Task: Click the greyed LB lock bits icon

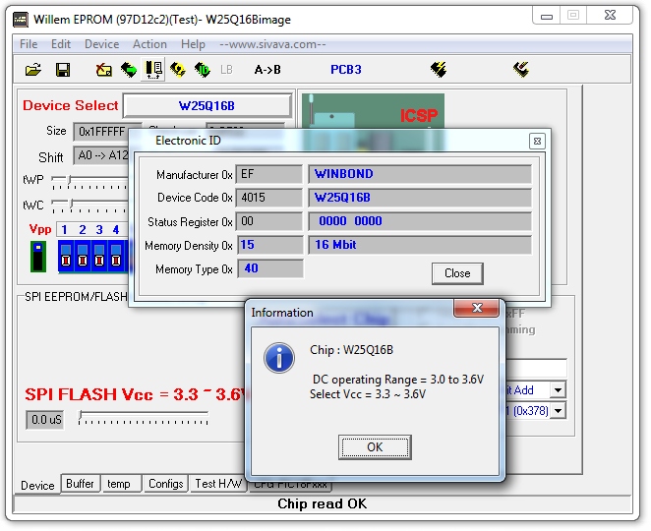Action: pos(227,70)
